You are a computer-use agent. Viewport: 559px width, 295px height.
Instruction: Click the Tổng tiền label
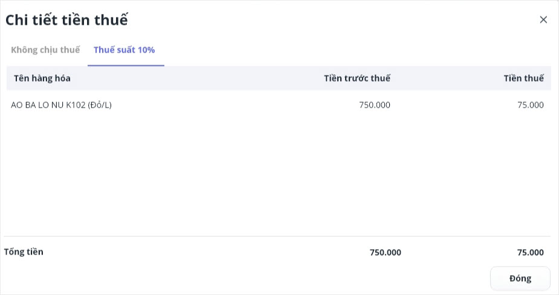tap(24, 251)
